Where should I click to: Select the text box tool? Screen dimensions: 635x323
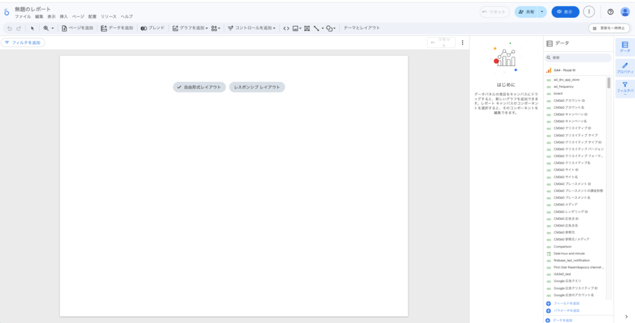tap(307, 28)
